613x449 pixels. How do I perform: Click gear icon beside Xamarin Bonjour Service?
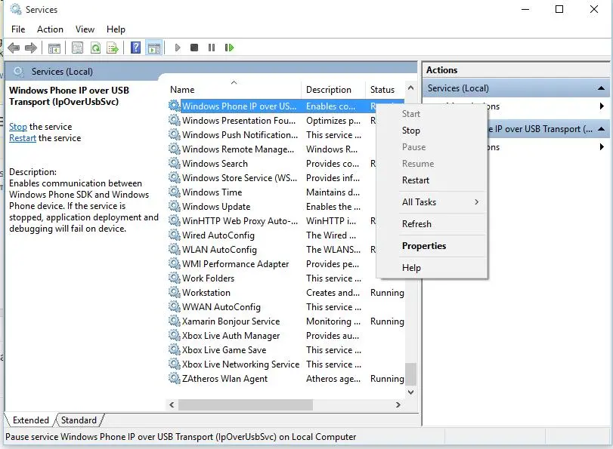(x=175, y=321)
